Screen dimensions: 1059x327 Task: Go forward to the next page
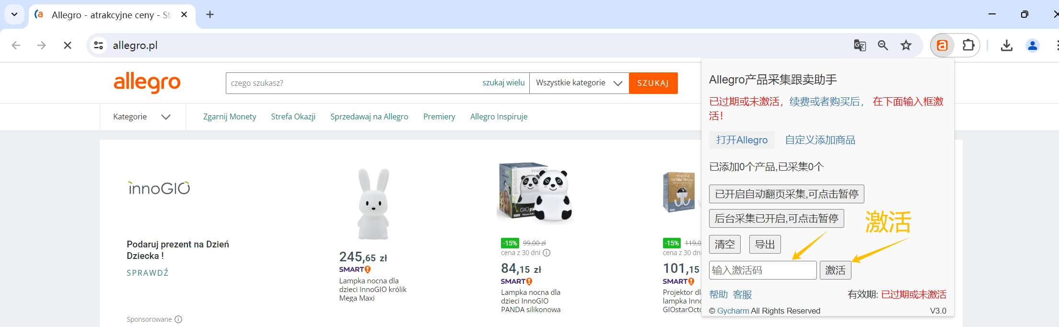pos(42,46)
